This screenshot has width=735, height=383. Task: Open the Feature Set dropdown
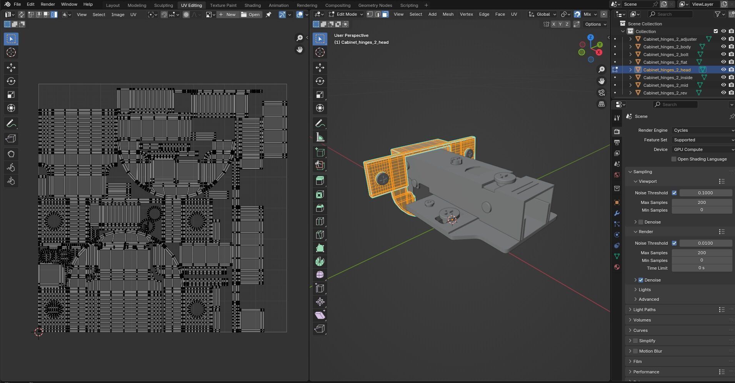tap(703, 140)
